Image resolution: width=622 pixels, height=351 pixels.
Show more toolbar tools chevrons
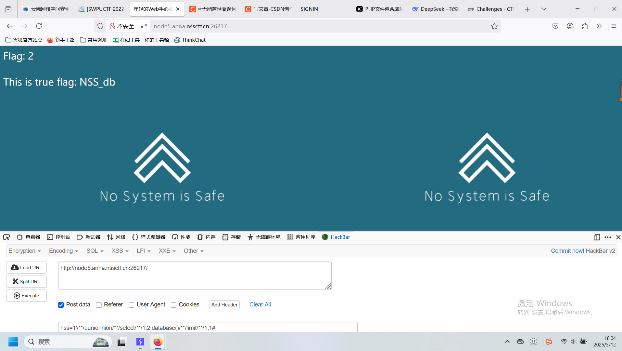[x=599, y=26]
